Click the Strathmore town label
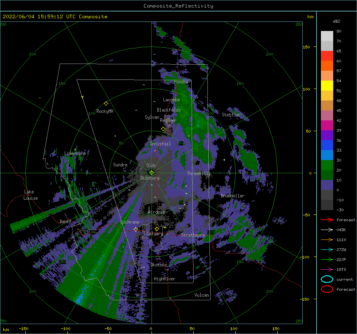Screen dimensions: 357x334 193,235
